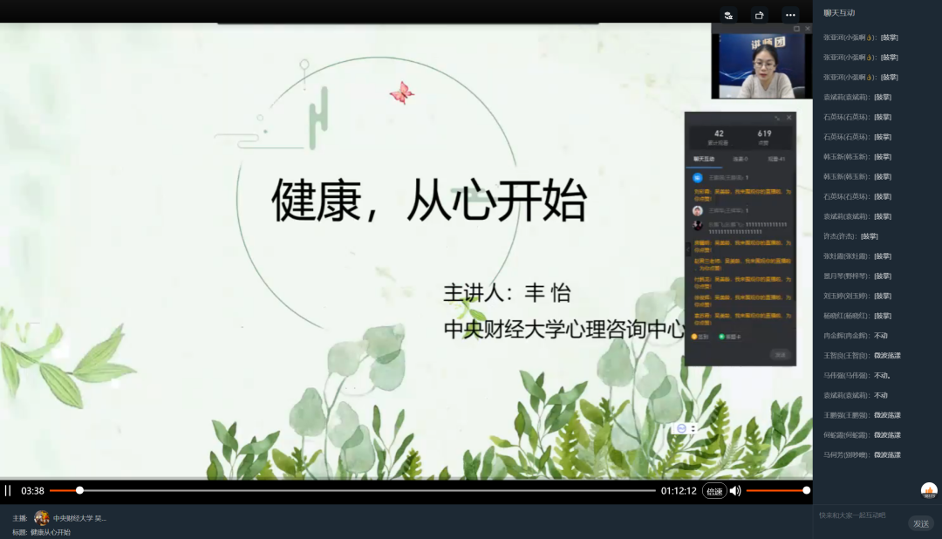
Task: Click the 42 cumulative viewers stat
Action: 719,137
